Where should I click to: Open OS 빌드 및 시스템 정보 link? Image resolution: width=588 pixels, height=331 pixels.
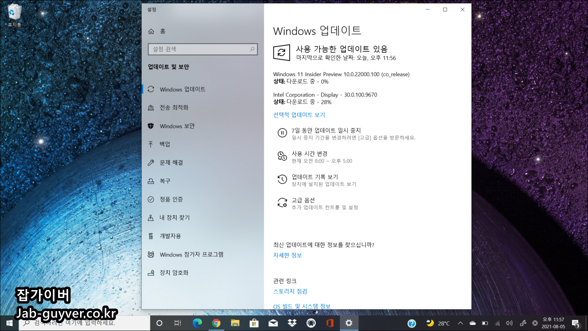[302, 306]
